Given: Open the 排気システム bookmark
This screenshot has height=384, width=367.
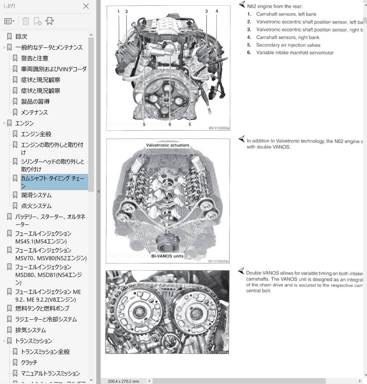Looking at the screenshot, I should click(30, 330).
